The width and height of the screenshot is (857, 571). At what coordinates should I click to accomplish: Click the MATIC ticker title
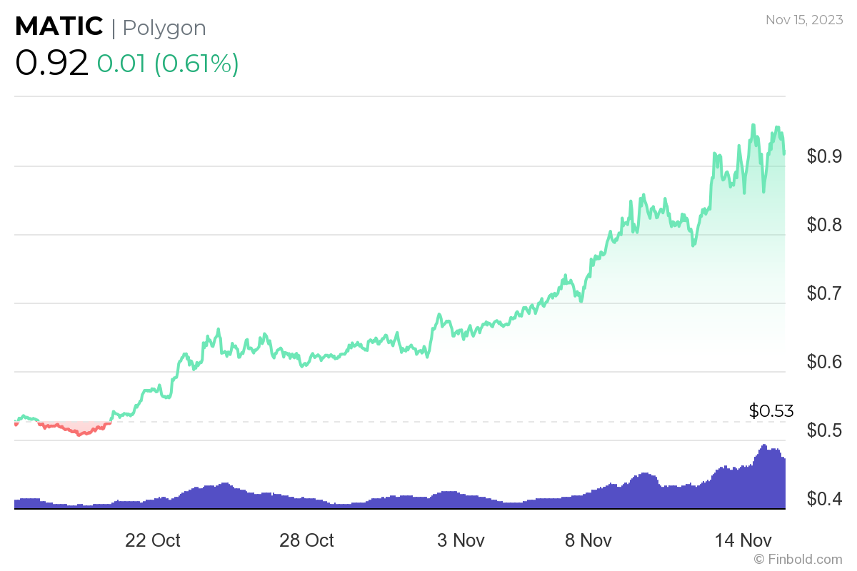pyautogui.click(x=59, y=27)
